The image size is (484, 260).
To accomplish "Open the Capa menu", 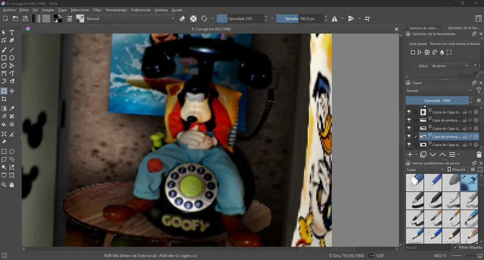I will (x=62, y=10).
